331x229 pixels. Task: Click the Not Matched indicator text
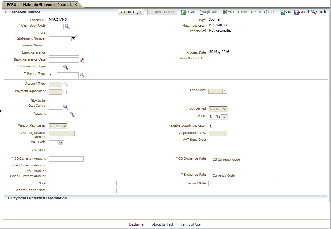pyautogui.click(x=218, y=25)
